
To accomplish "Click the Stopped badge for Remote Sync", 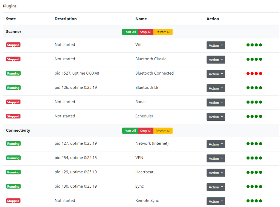I will (13, 201).
